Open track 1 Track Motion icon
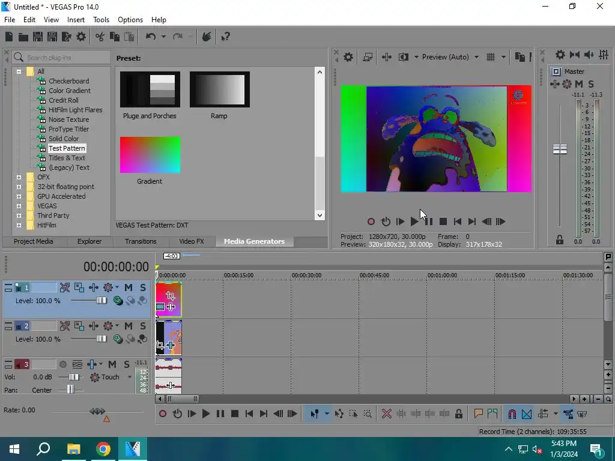The width and height of the screenshot is (615, 461). tap(79, 288)
